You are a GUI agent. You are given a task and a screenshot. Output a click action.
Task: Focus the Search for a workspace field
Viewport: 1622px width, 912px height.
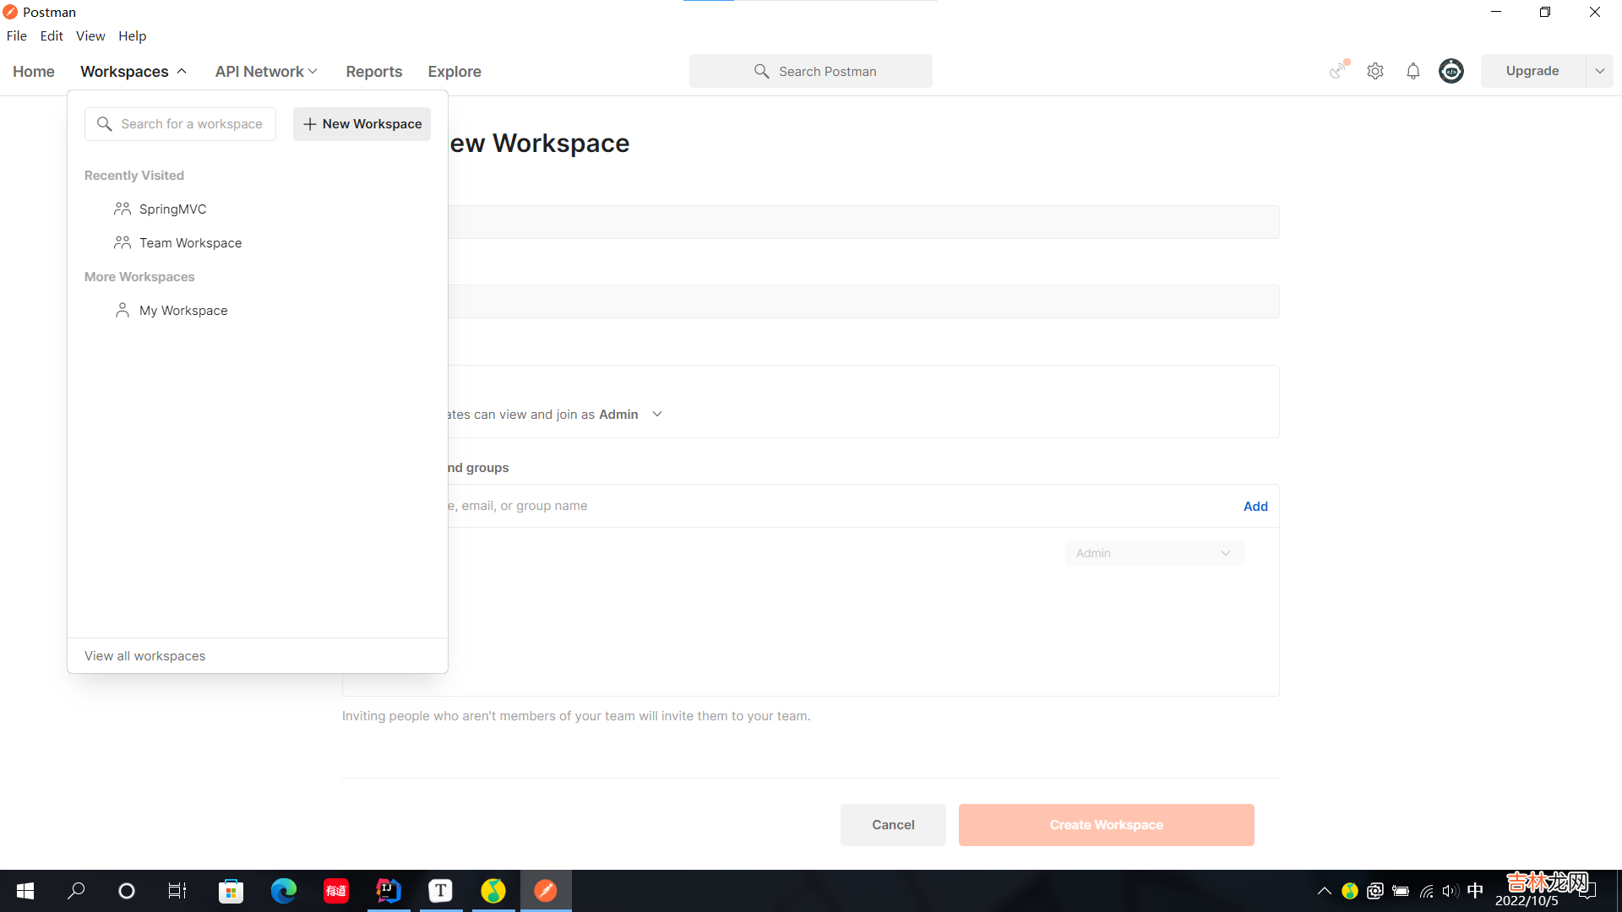[191, 124]
